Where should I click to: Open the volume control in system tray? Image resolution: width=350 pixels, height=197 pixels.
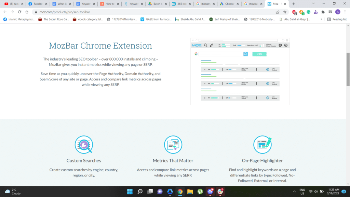click(316, 192)
